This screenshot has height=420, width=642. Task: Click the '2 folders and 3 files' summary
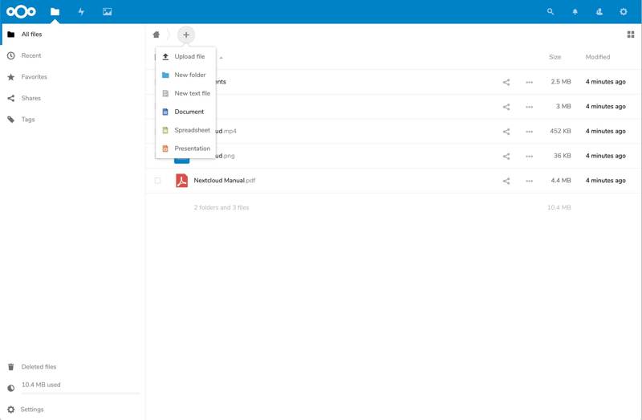[x=221, y=208]
